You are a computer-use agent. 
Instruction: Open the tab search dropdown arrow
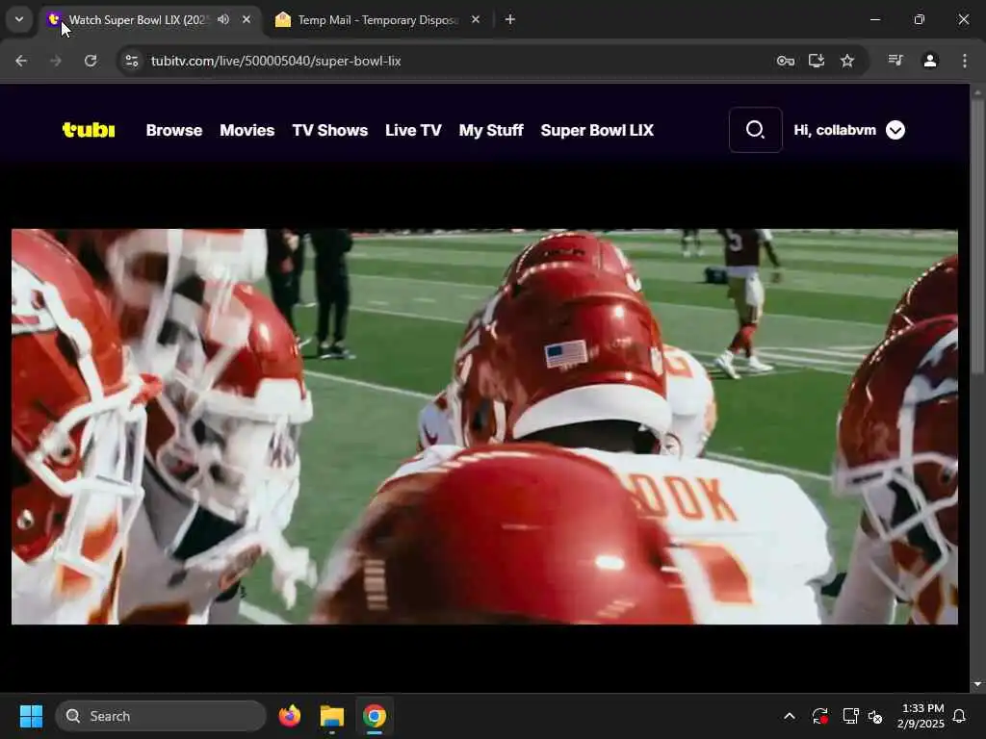point(19,19)
